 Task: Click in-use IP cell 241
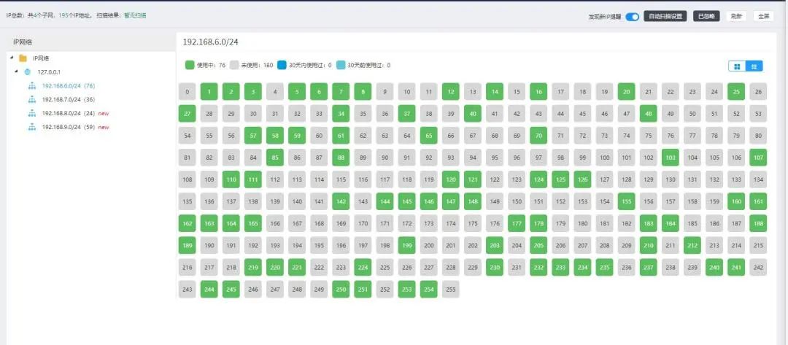pos(736,268)
